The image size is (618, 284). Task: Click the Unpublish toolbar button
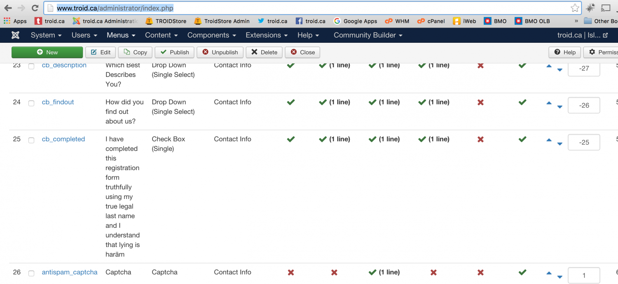(220, 52)
